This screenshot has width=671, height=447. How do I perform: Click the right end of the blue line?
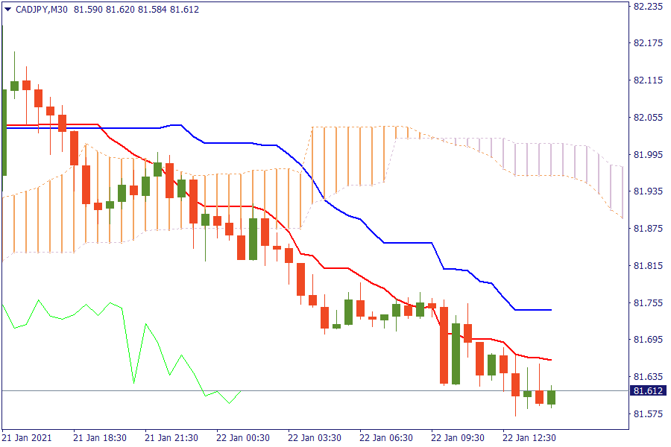[x=550, y=309]
